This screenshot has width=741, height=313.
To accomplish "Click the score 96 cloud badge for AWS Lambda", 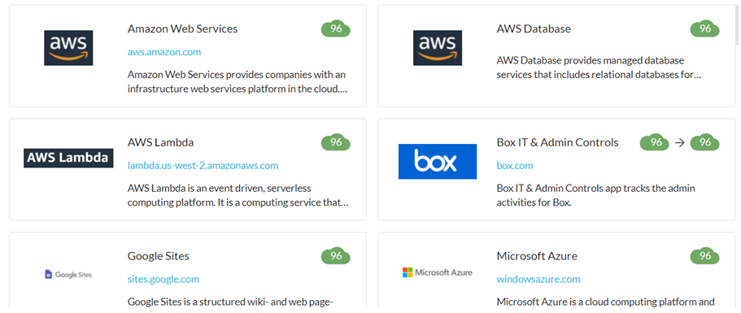I will click(336, 142).
